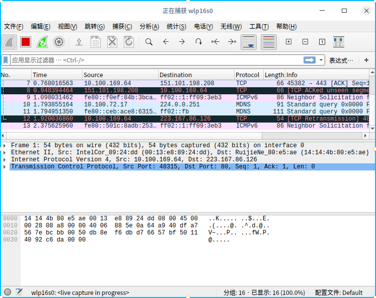
Task: Open the 编辑(E) menu
Action: (x=41, y=26)
